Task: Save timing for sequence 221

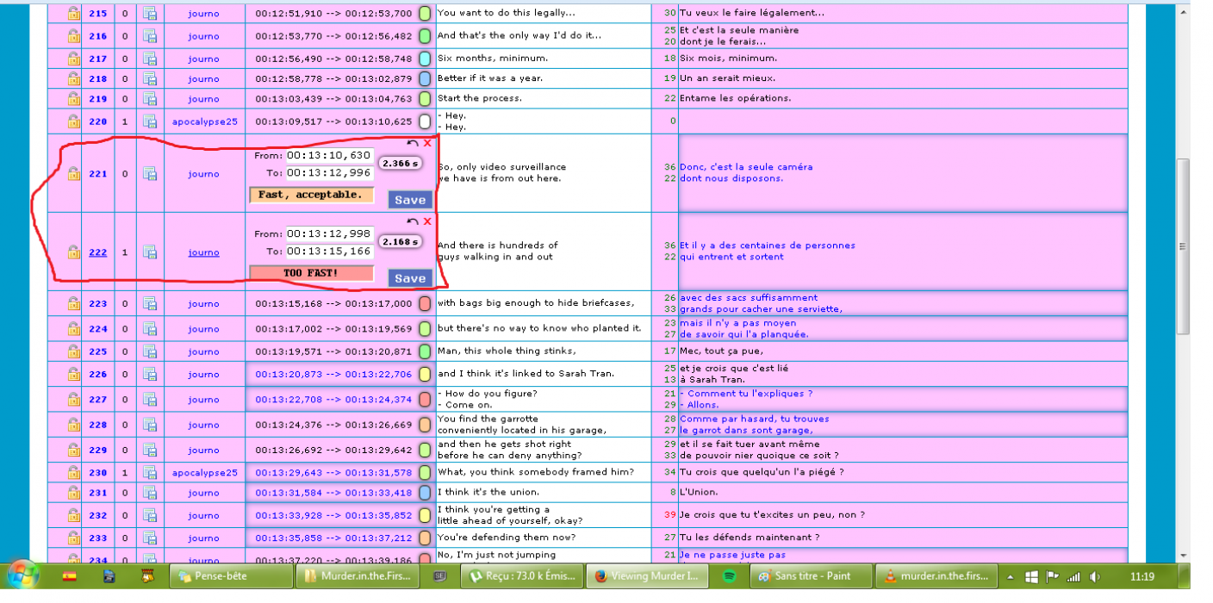Action: click(x=409, y=200)
